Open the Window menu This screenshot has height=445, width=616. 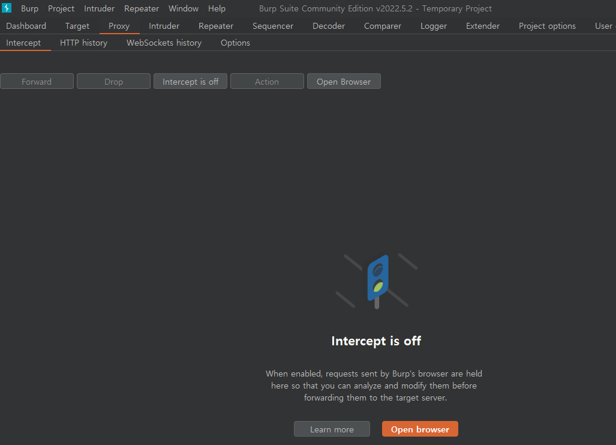coord(184,8)
